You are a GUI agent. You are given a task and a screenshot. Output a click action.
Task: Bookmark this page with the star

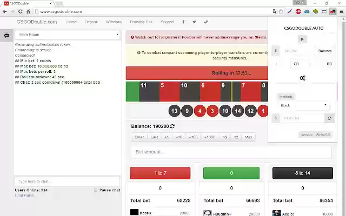tap(281, 11)
